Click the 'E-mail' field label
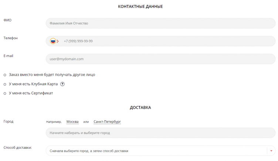 coord(9,56)
